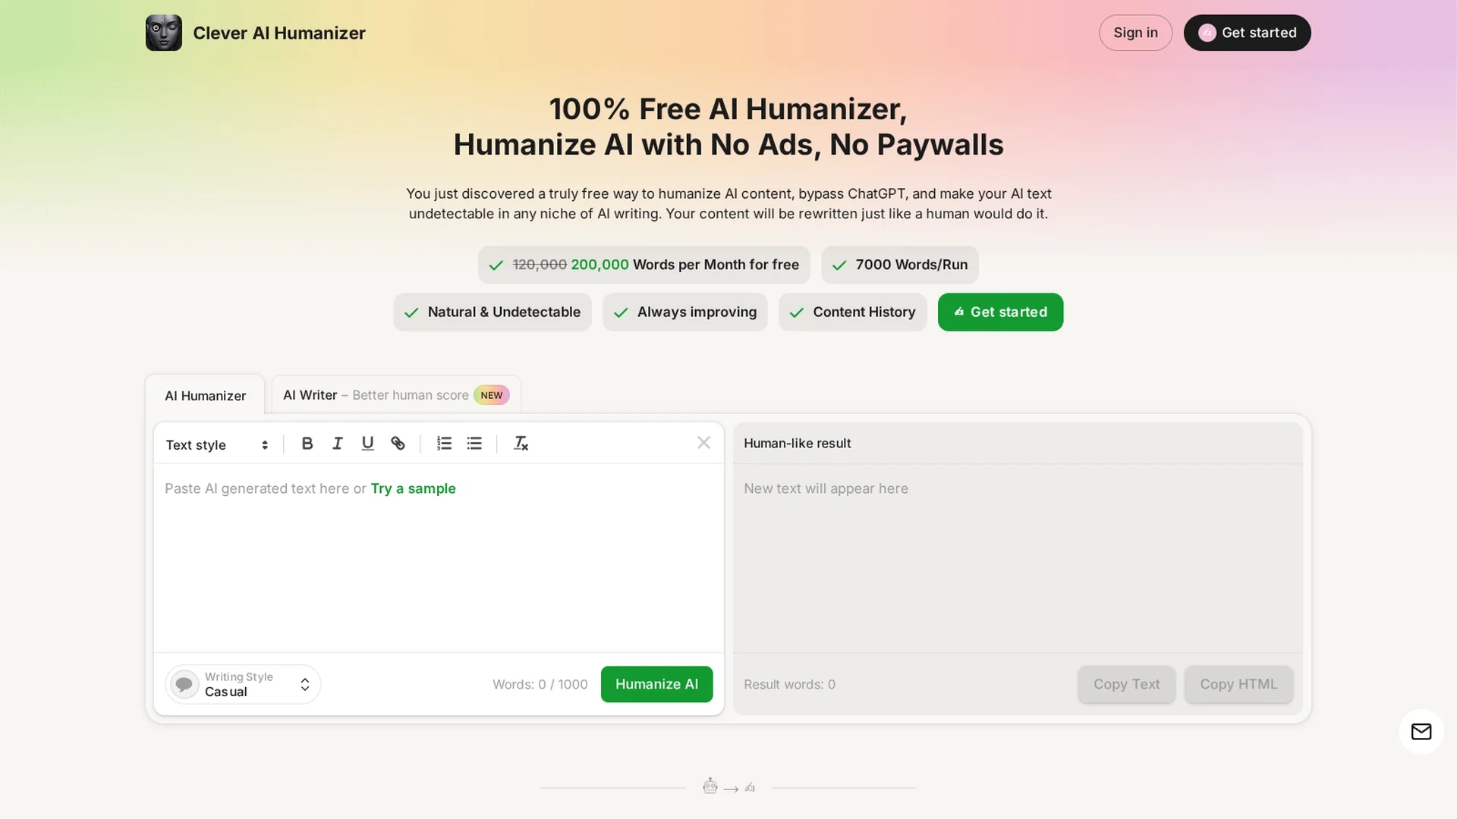Click the Always improving badge
The image size is (1457, 819).
coord(684,312)
